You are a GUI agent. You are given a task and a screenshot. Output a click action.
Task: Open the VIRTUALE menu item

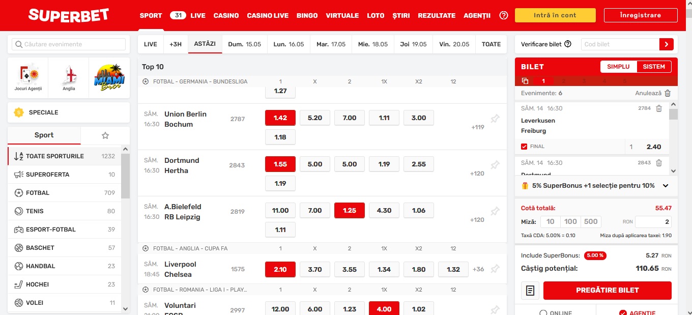tap(342, 15)
